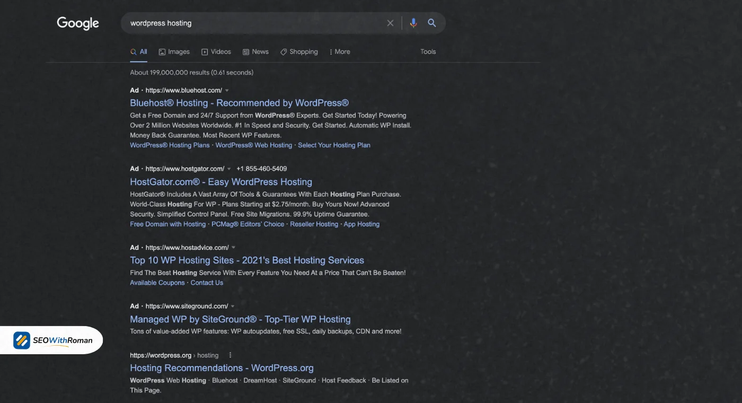Image resolution: width=742 pixels, height=403 pixels.
Task: Expand the dropdown arrow next to bluehost.com ad URL
Action: (227, 91)
